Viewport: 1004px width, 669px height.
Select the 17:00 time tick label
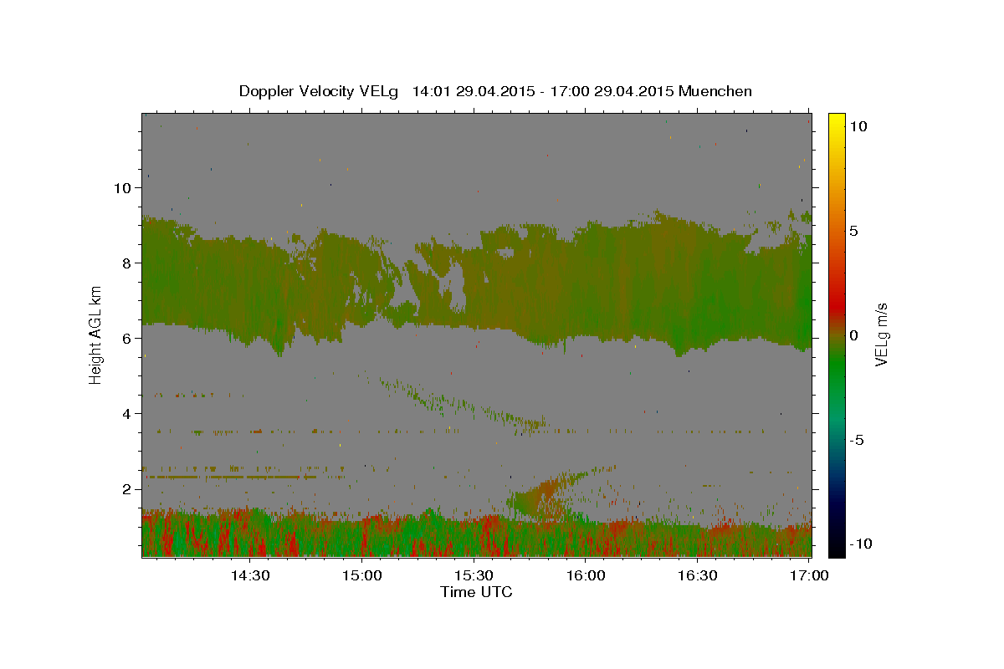pos(809,575)
